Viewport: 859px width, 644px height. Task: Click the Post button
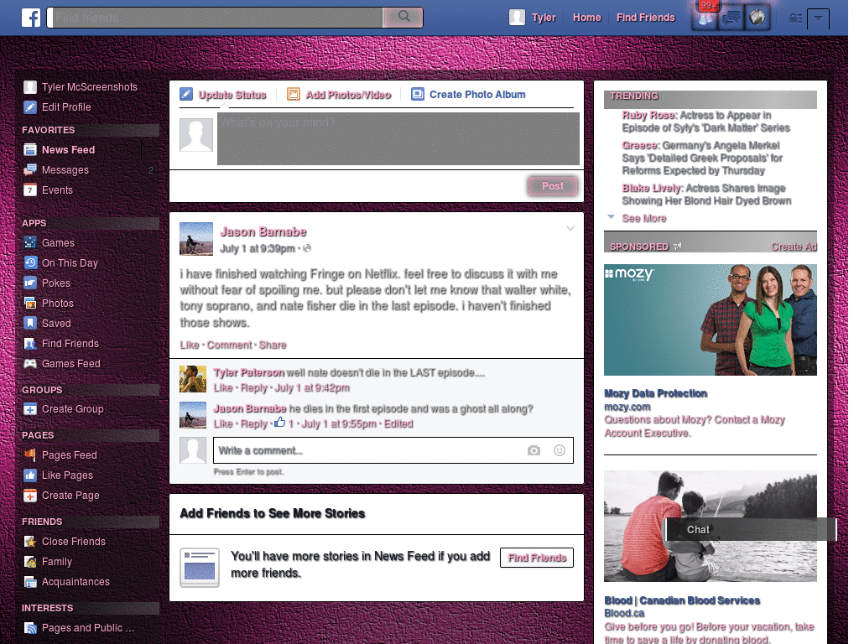pyautogui.click(x=553, y=186)
